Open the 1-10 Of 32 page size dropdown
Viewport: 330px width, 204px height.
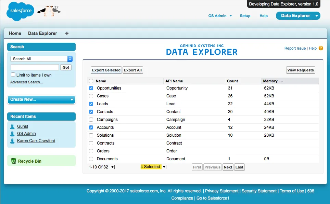[113, 167]
